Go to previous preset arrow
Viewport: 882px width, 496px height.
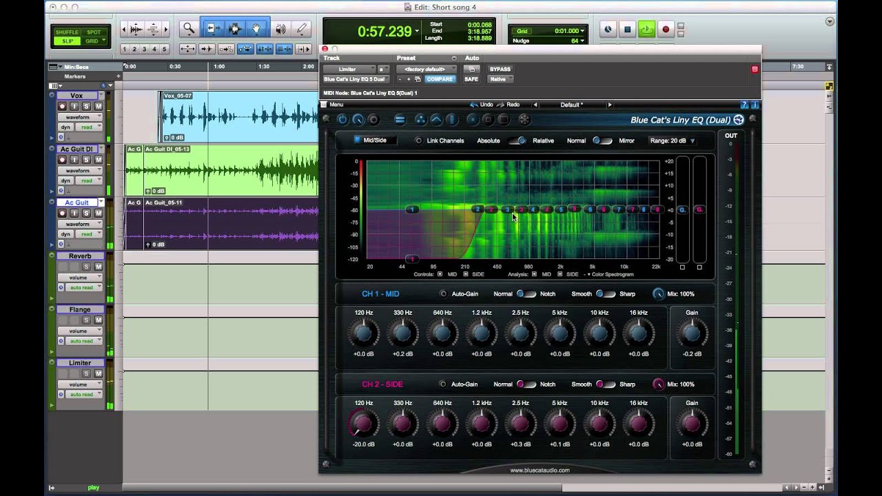point(535,105)
